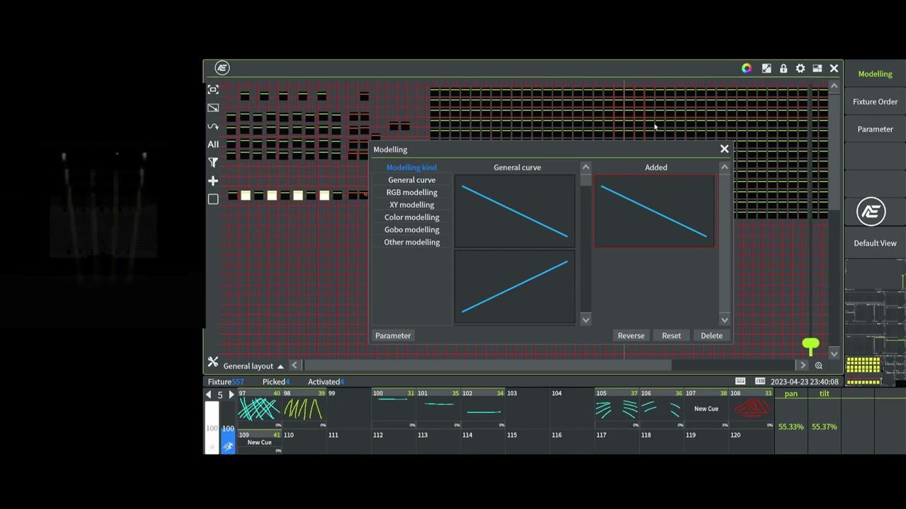This screenshot has width=906, height=509.
Task: Click the layout horizontal scrollbar thumb
Action: tap(488, 365)
